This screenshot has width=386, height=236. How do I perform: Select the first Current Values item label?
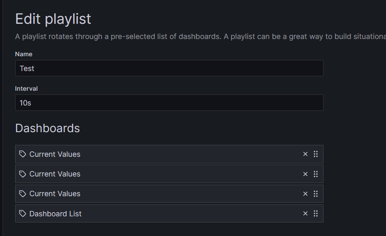click(55, 154)
